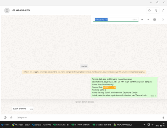Close the in-chat search panel
167x128 pixels.
point(163,19)
